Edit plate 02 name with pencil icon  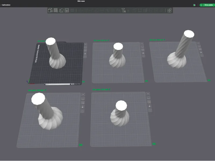109,40
